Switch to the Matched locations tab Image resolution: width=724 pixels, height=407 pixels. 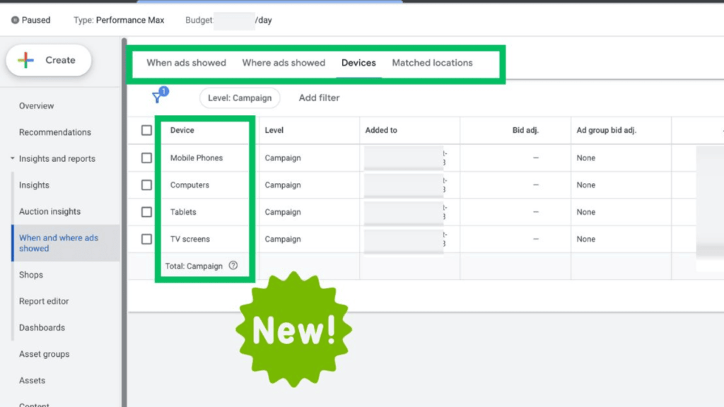pyautogui.click(x=432, y=63)
